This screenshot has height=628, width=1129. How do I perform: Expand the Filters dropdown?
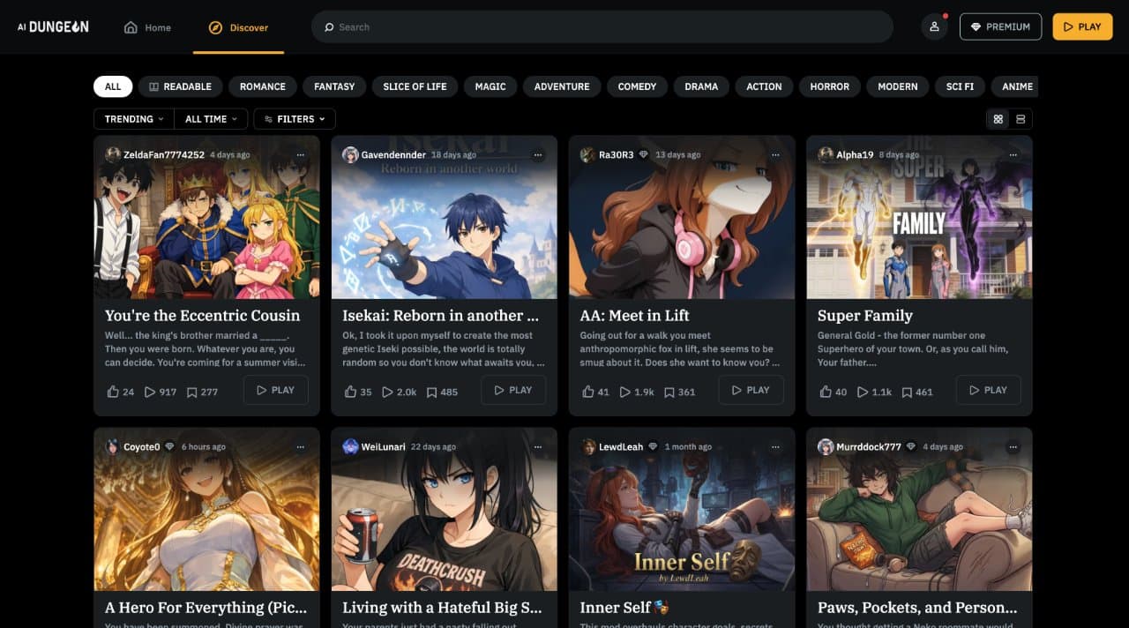pos(295,119)
